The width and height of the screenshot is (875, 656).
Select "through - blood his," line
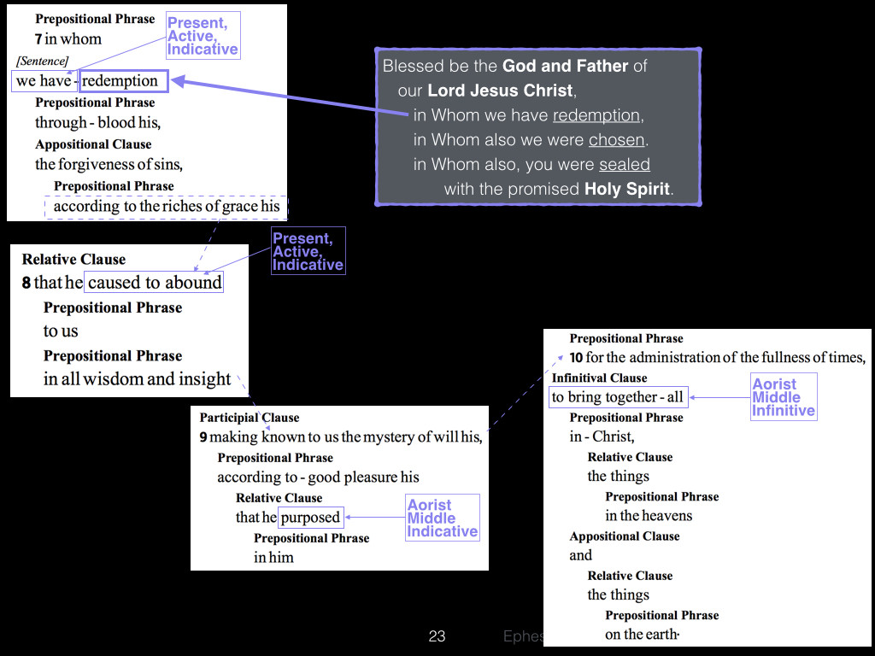(x=97, y=123)
